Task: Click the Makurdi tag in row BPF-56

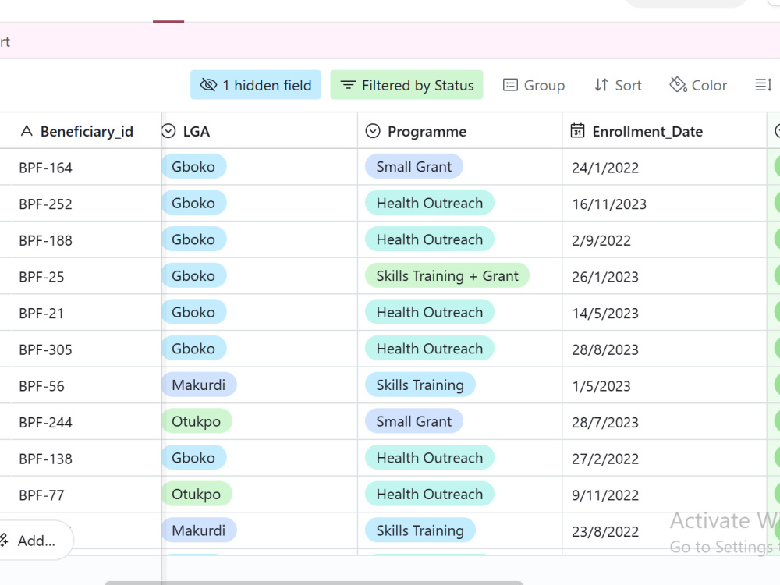Action: [x=199, y=385]
